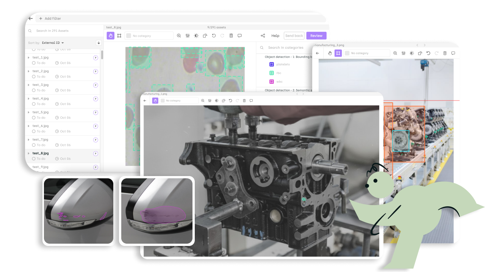Click the Send back button

(294, 36)
